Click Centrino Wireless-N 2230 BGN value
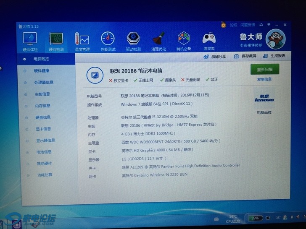The width and height of the screenshot is (306, 229). (155, 175)
